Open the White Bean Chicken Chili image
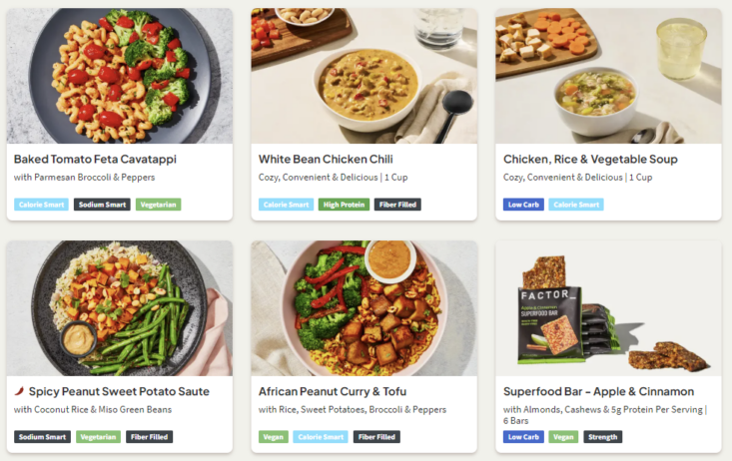The image size is (732, 461). [364, 76]
